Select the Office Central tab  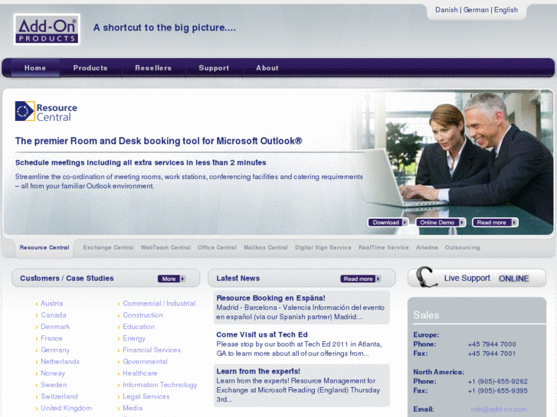point(217,247)
